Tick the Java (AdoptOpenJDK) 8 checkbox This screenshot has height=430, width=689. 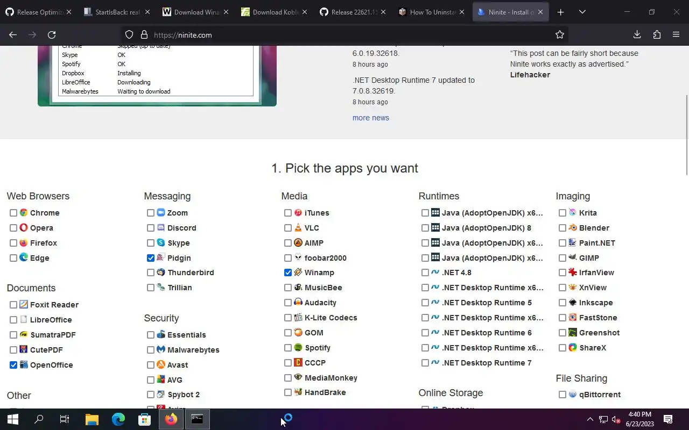tap(425, 228)
